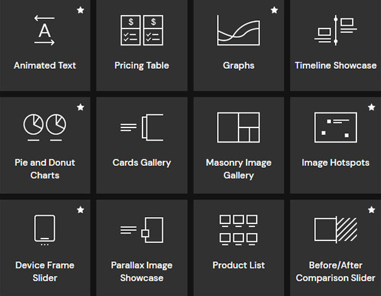Choose the Timeline Showcase icon
The height and width of the screenshot is (296, 381).
336,30
